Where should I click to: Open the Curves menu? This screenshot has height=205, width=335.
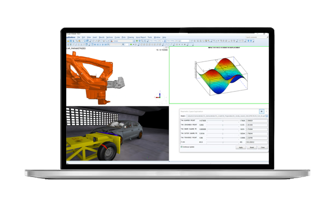[x=117, y=37]
